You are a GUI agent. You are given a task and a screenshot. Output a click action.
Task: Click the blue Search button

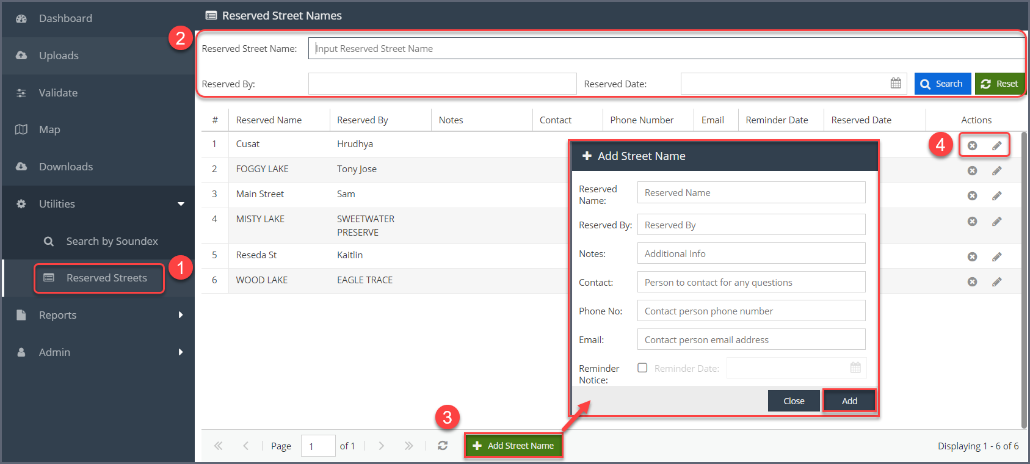943,84
